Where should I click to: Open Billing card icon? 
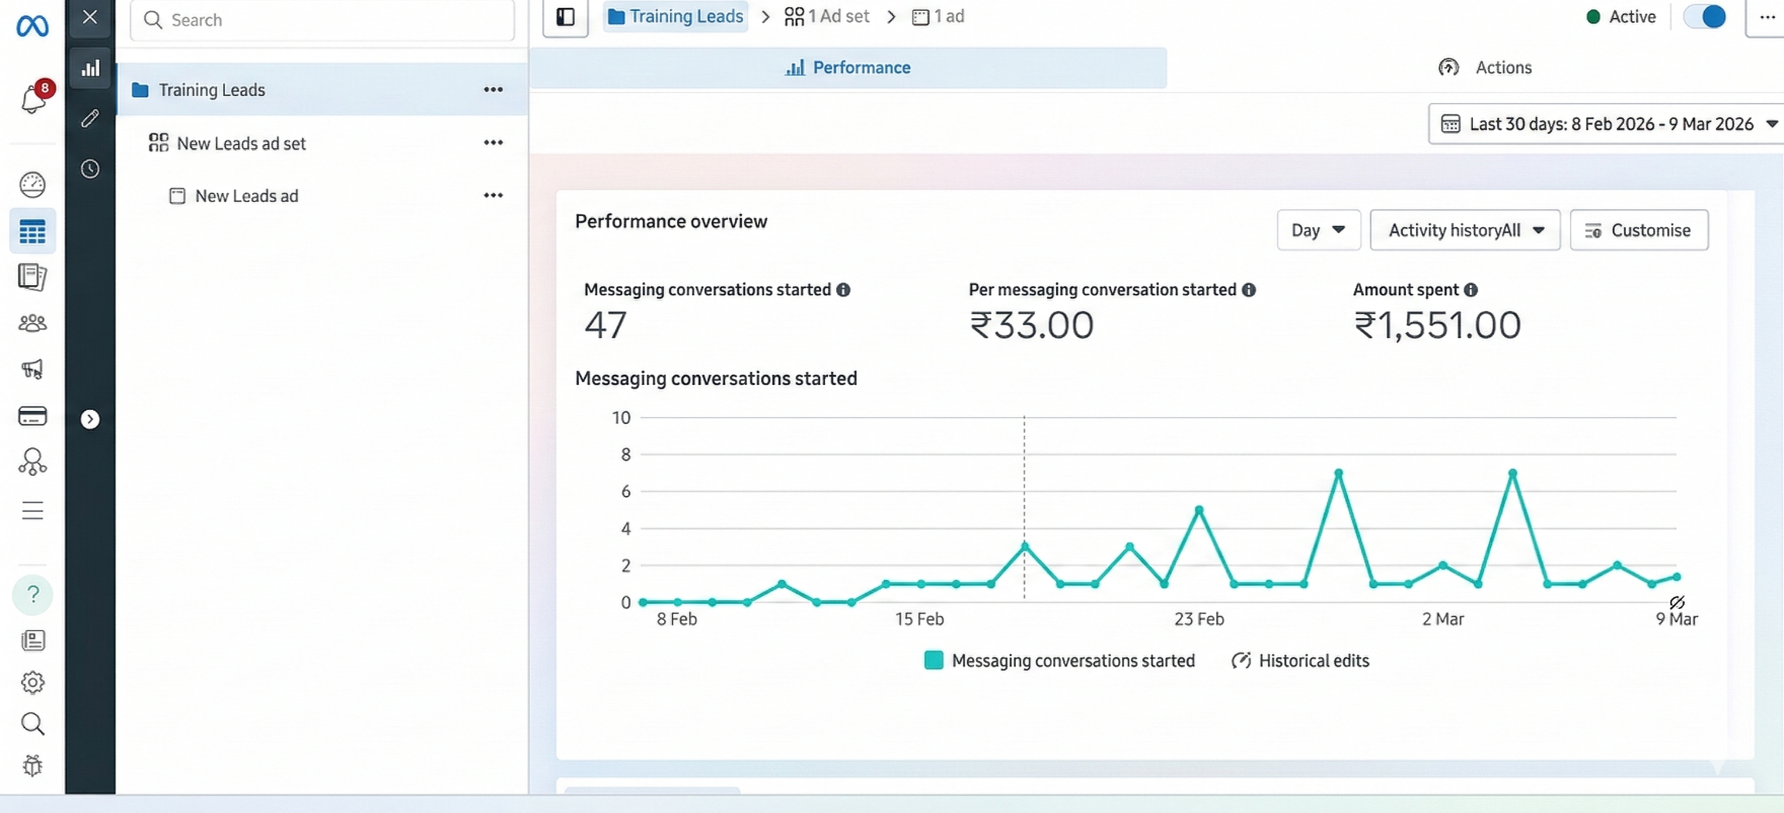pos(33,415)
